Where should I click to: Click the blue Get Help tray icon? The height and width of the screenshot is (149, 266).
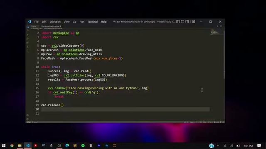pos(212,146)
